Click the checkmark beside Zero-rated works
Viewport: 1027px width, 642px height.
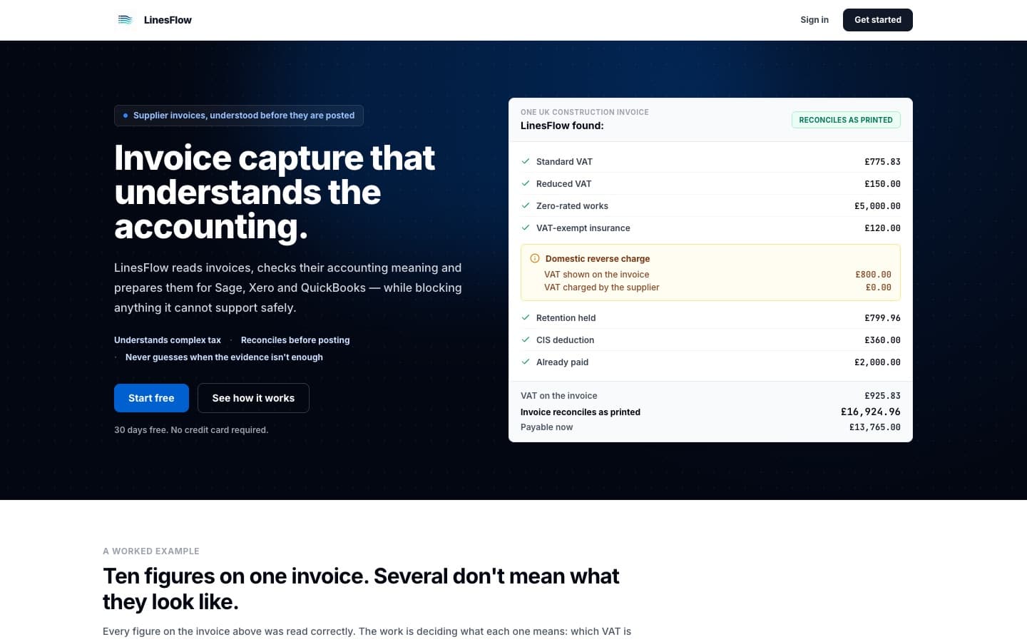point(526,205)
